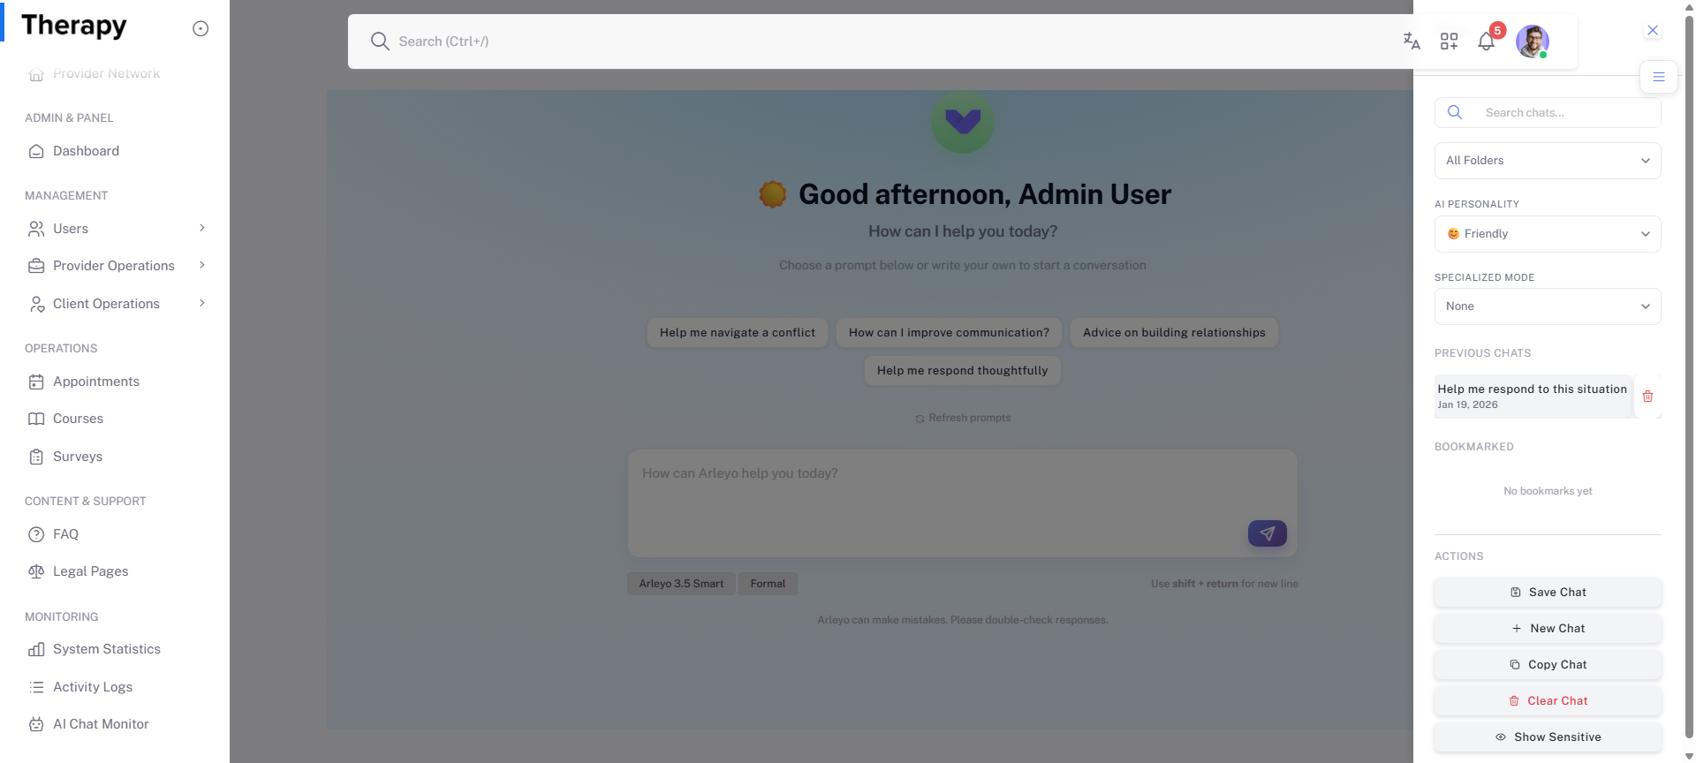Screen dimensions: 1696x763
Task: Click the Client Operations person icon
Action: pos(36,304)
